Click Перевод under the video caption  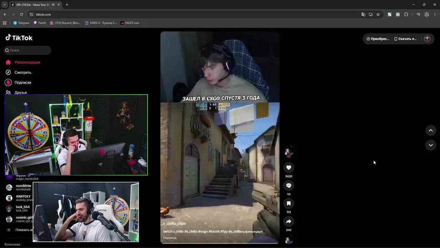tap(170, 238)
